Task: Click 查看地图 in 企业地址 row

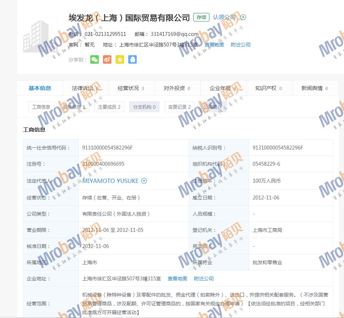Action: click(177, 279)
